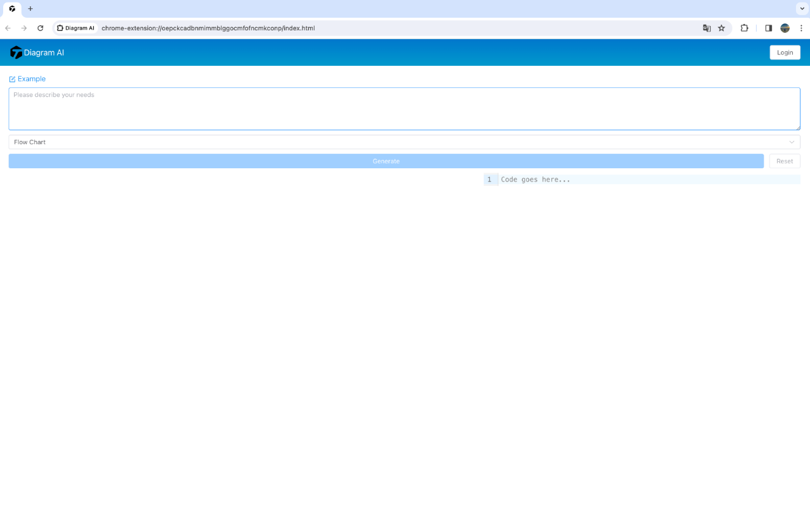Click the Example link

tap(32, 79)
